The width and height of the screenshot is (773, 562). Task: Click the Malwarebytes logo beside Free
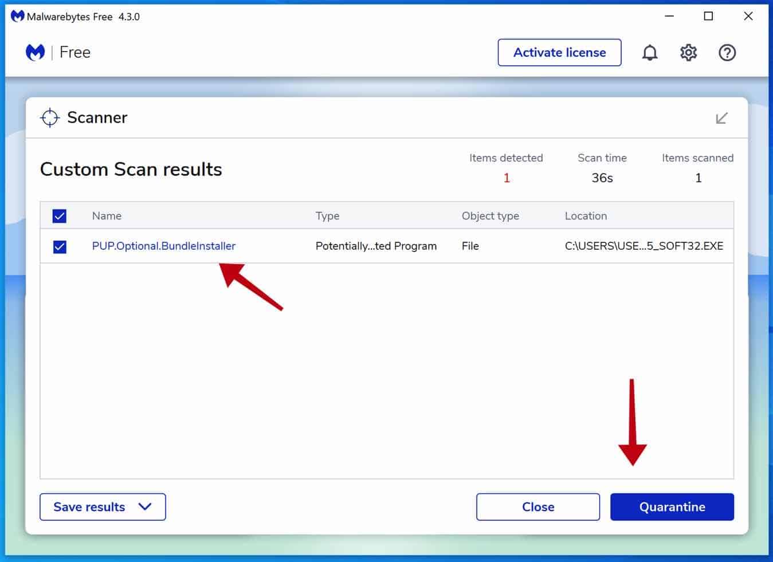36,53
